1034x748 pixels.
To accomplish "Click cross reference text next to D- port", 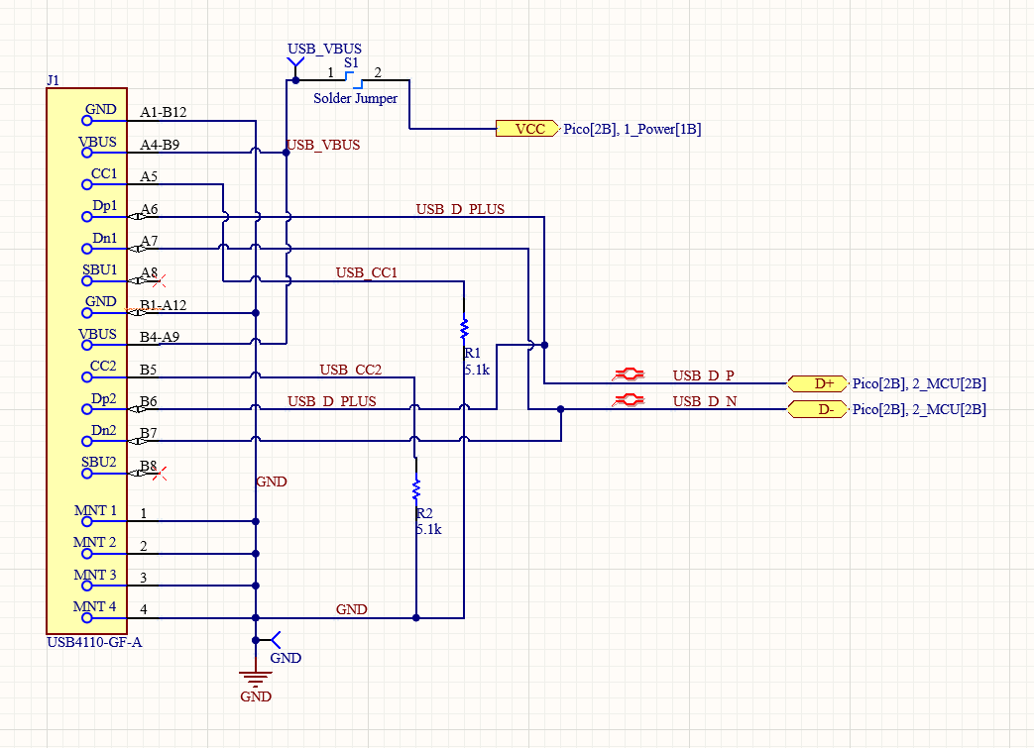I will pos(919,409).
